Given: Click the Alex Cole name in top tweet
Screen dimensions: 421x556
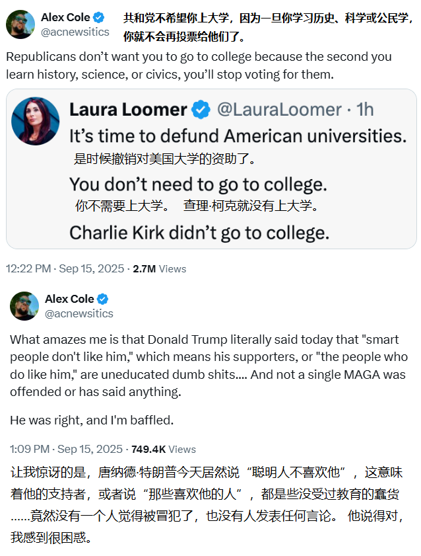Looking at the screenshot, I should (x=65, y=17).
